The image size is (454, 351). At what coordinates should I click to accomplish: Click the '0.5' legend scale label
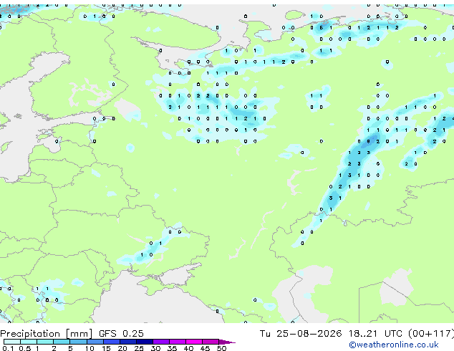click(x=24, y=348)
